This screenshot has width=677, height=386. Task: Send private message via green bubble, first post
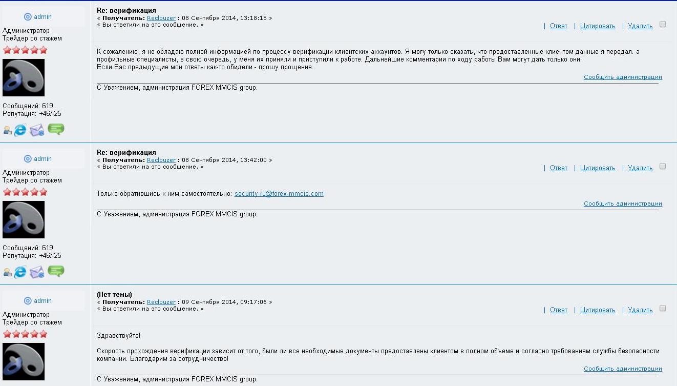click(x=56, y=129)
